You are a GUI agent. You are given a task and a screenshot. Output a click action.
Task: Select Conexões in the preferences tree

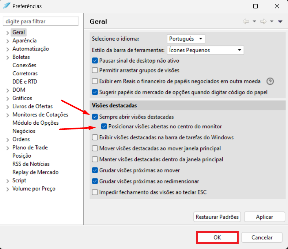24,65
